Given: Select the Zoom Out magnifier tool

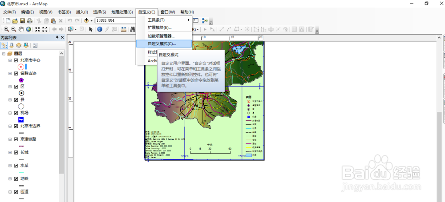Looking at the screenshot, I should 13,29.
